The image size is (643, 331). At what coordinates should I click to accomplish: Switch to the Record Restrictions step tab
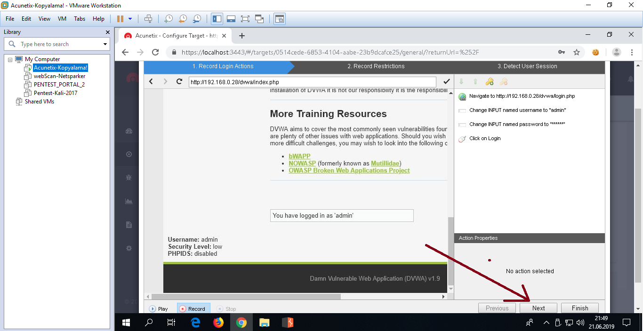coord(376,66)
